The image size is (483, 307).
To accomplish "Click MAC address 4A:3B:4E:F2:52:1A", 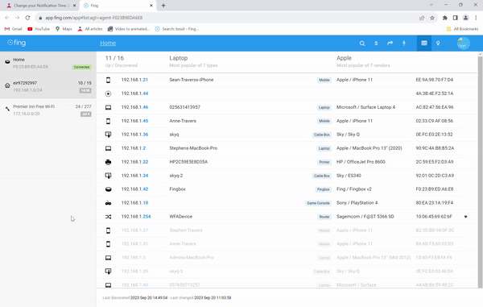I will pos(435,93).
